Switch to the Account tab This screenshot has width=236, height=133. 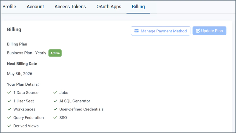[35, 7]
